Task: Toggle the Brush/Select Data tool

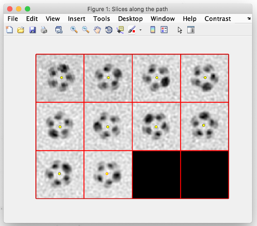Action: 132,30
